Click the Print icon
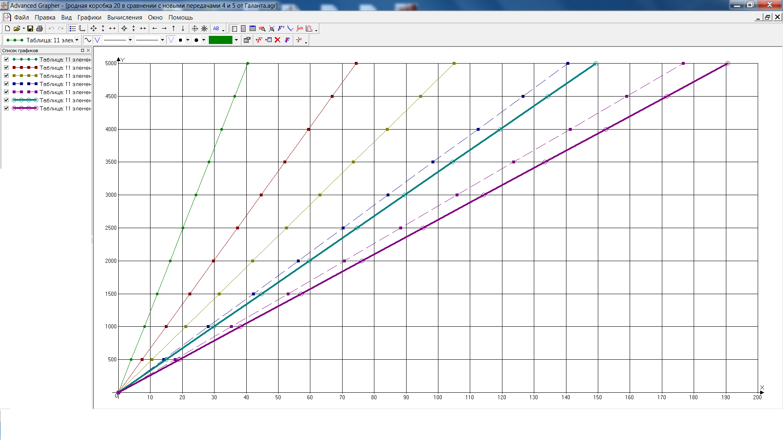Viewport: 783px width, 440px height. tap(40, 29)
